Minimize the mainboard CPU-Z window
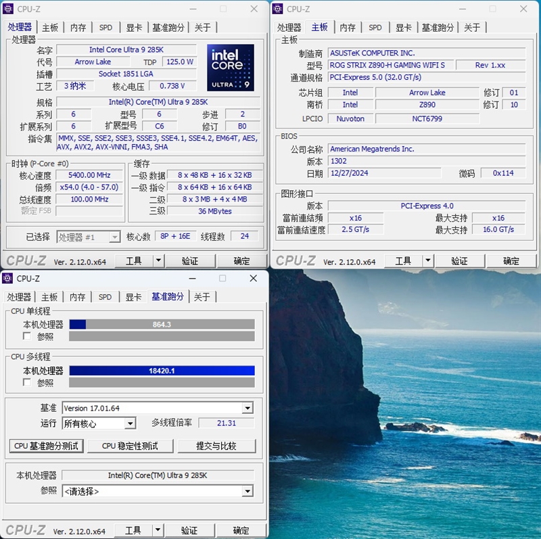 click(x=463, y=9)
